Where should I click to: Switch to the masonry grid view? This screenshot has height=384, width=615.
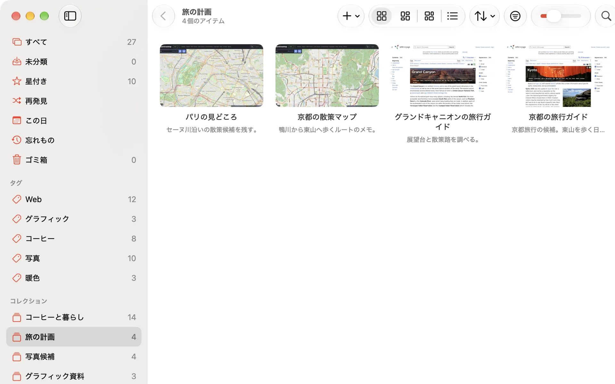[405, 16]
